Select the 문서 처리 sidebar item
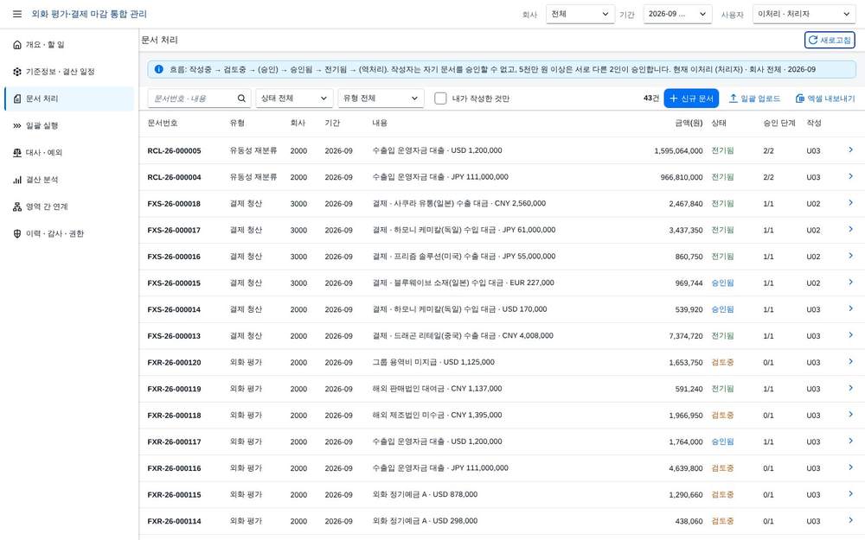This screenshot has width=865, height=540. click(x=69, y=98)
